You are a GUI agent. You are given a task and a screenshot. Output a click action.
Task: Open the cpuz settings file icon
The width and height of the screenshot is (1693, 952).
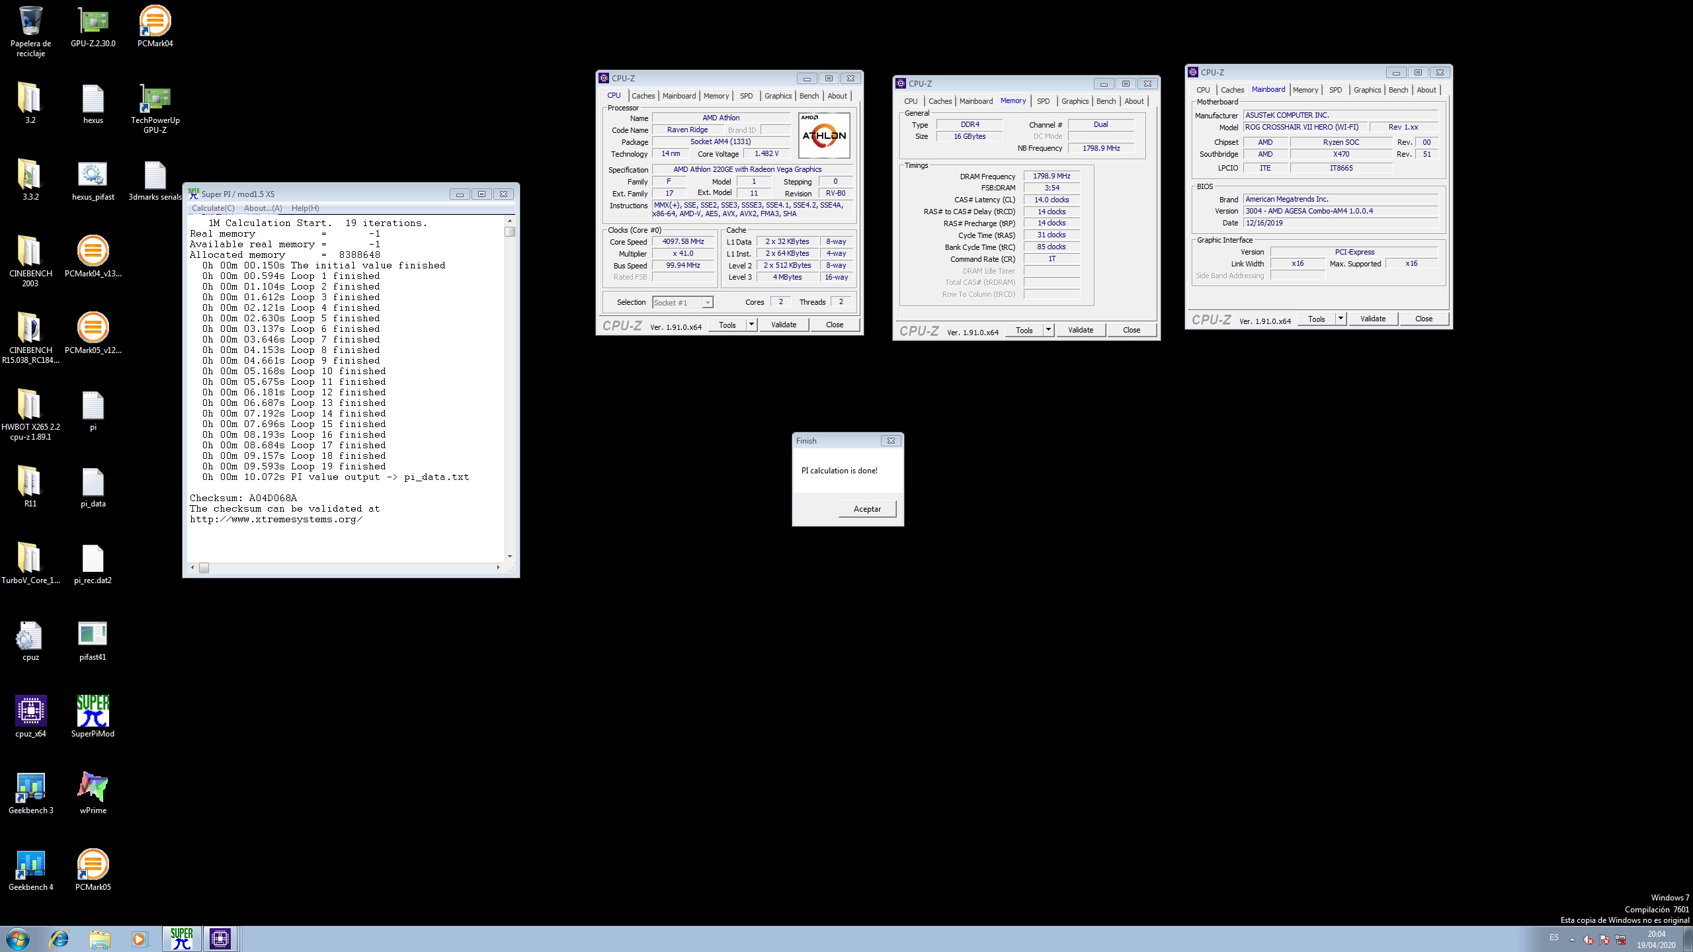coord(30,641)
